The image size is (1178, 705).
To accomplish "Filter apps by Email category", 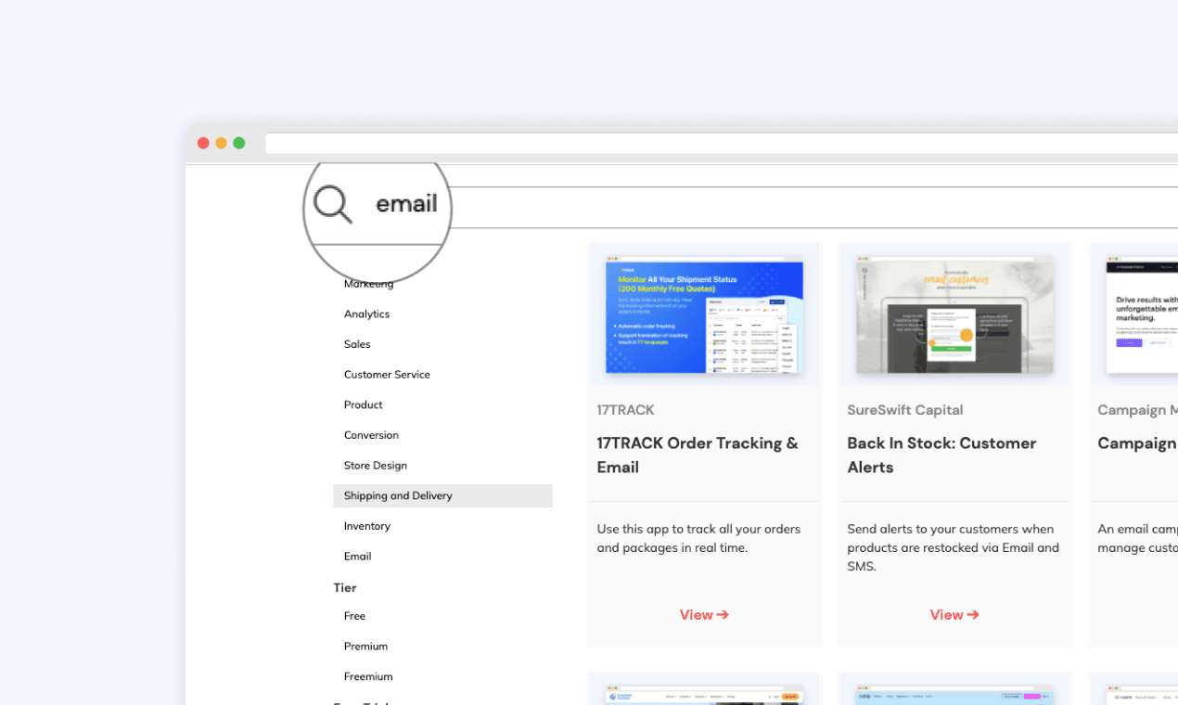I will [357, 557].
